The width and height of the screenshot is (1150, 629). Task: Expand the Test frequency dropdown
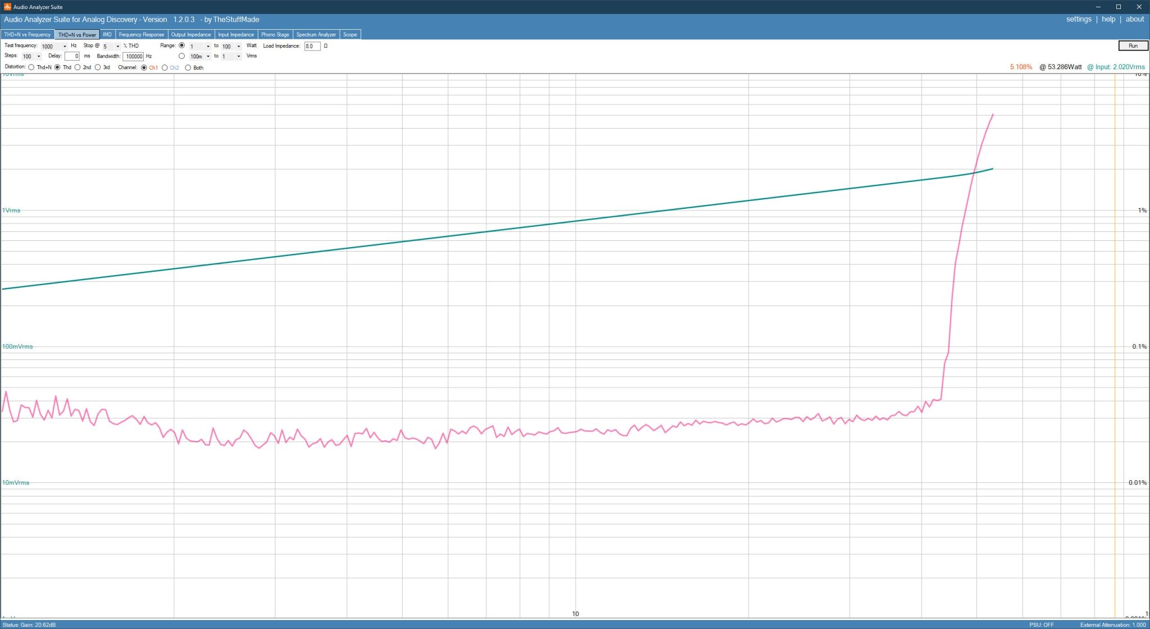click(65, 46)
